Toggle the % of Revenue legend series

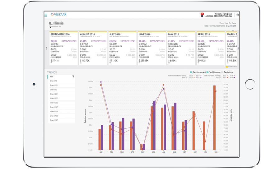(213, 72)
